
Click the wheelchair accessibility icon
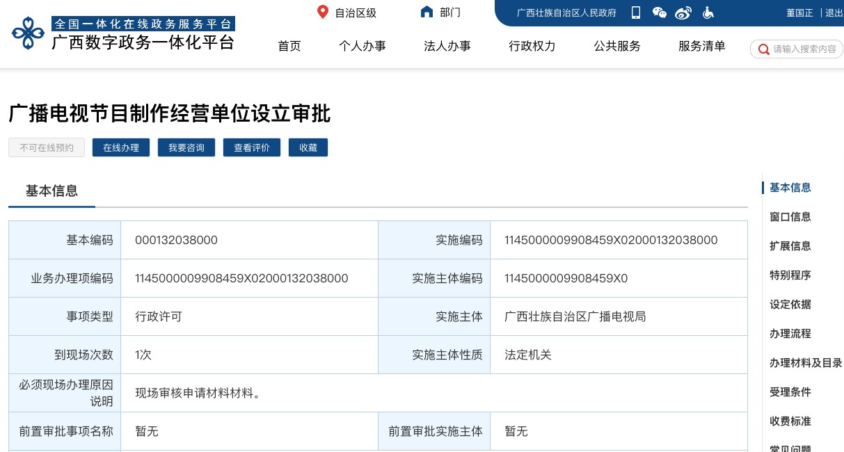click(x=708, y=13)
